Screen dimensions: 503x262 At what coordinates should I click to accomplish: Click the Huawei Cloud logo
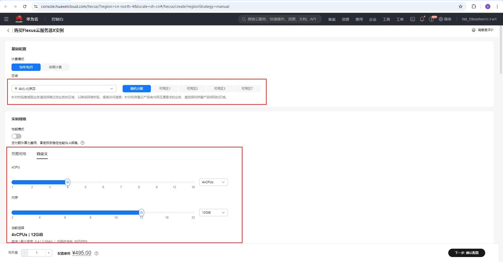pos(19,19)
